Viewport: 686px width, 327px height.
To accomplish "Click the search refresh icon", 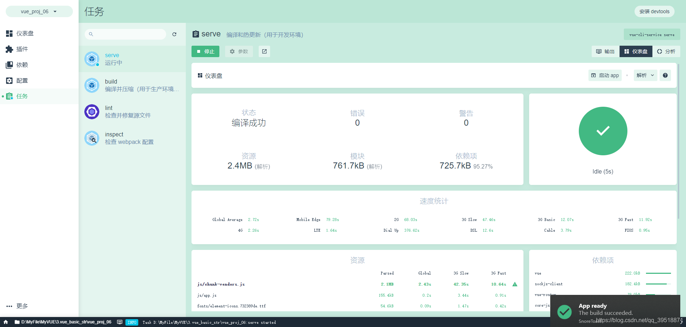I will pos(174,34).
